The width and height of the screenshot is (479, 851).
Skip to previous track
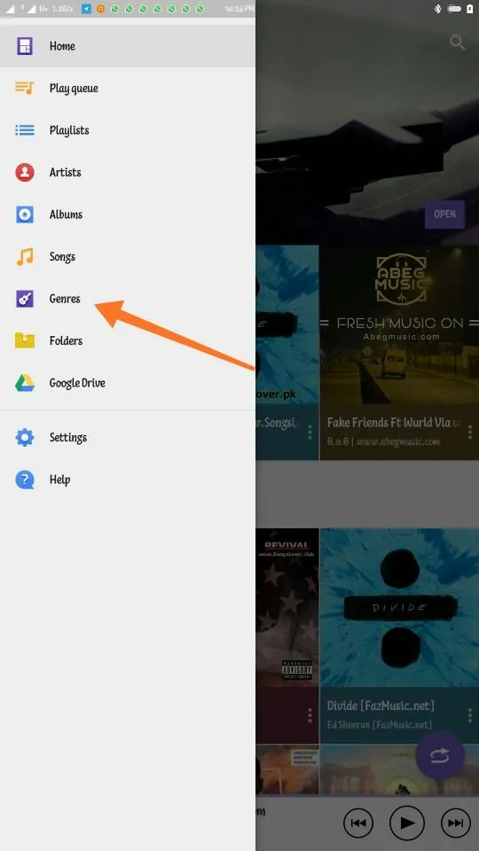358,823
